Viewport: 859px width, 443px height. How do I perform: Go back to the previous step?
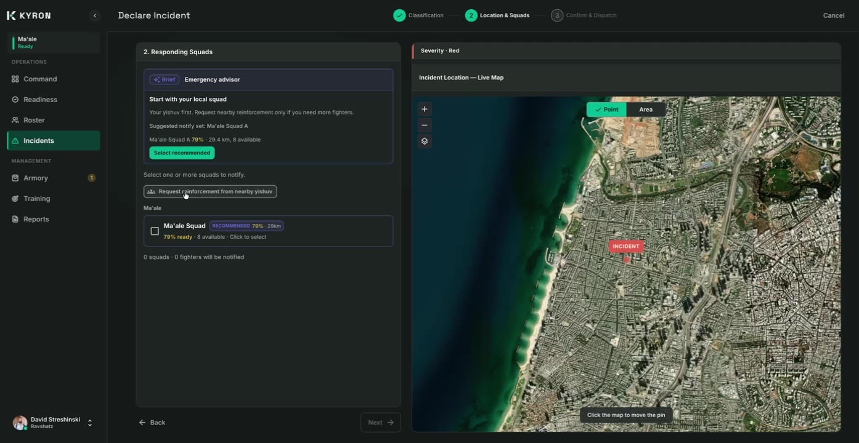(x=152, y=423)
